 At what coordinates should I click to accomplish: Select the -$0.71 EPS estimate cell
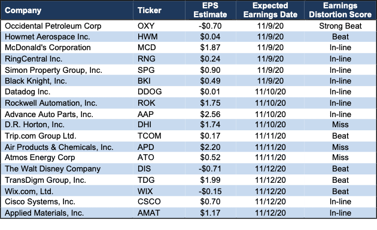[210, 169]
